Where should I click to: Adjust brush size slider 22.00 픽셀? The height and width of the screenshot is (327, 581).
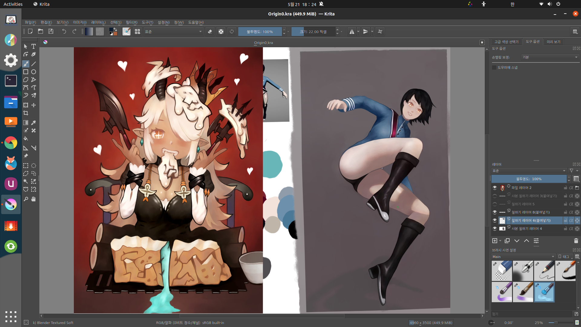point(313,31)
